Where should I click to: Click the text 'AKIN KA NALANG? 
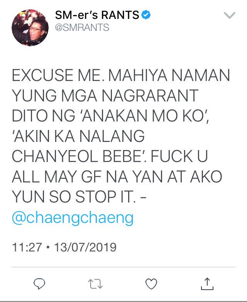(x=79, y=136)
